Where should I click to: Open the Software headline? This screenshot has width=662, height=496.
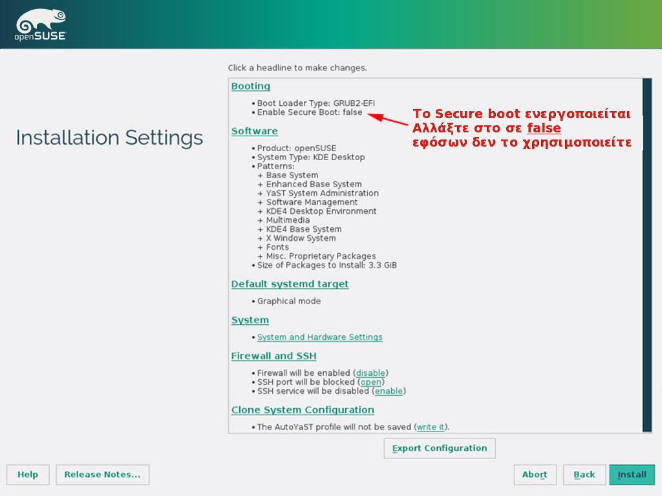(x=255, y=131)
